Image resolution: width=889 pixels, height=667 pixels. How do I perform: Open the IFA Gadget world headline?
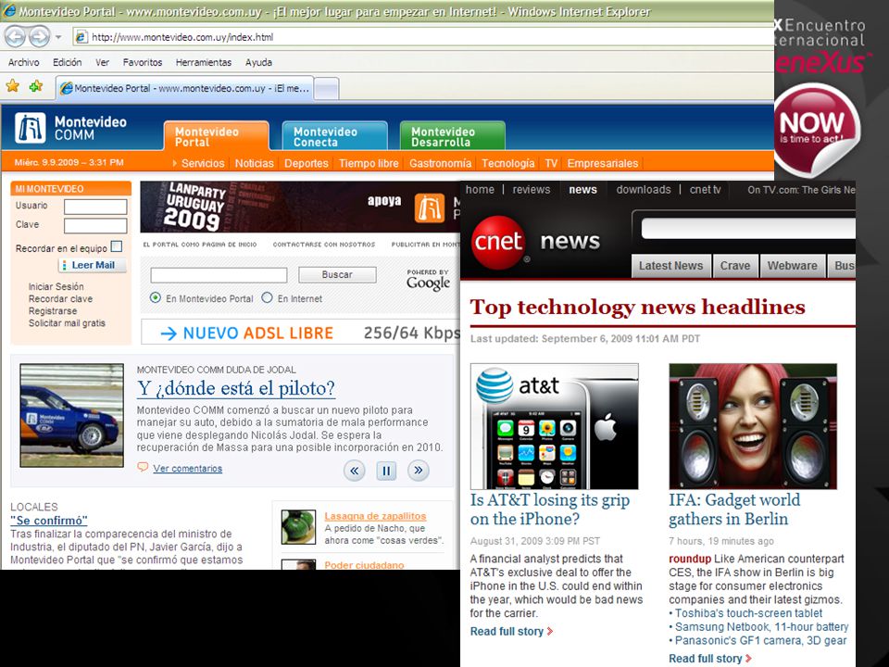click(x=734, y=510)
